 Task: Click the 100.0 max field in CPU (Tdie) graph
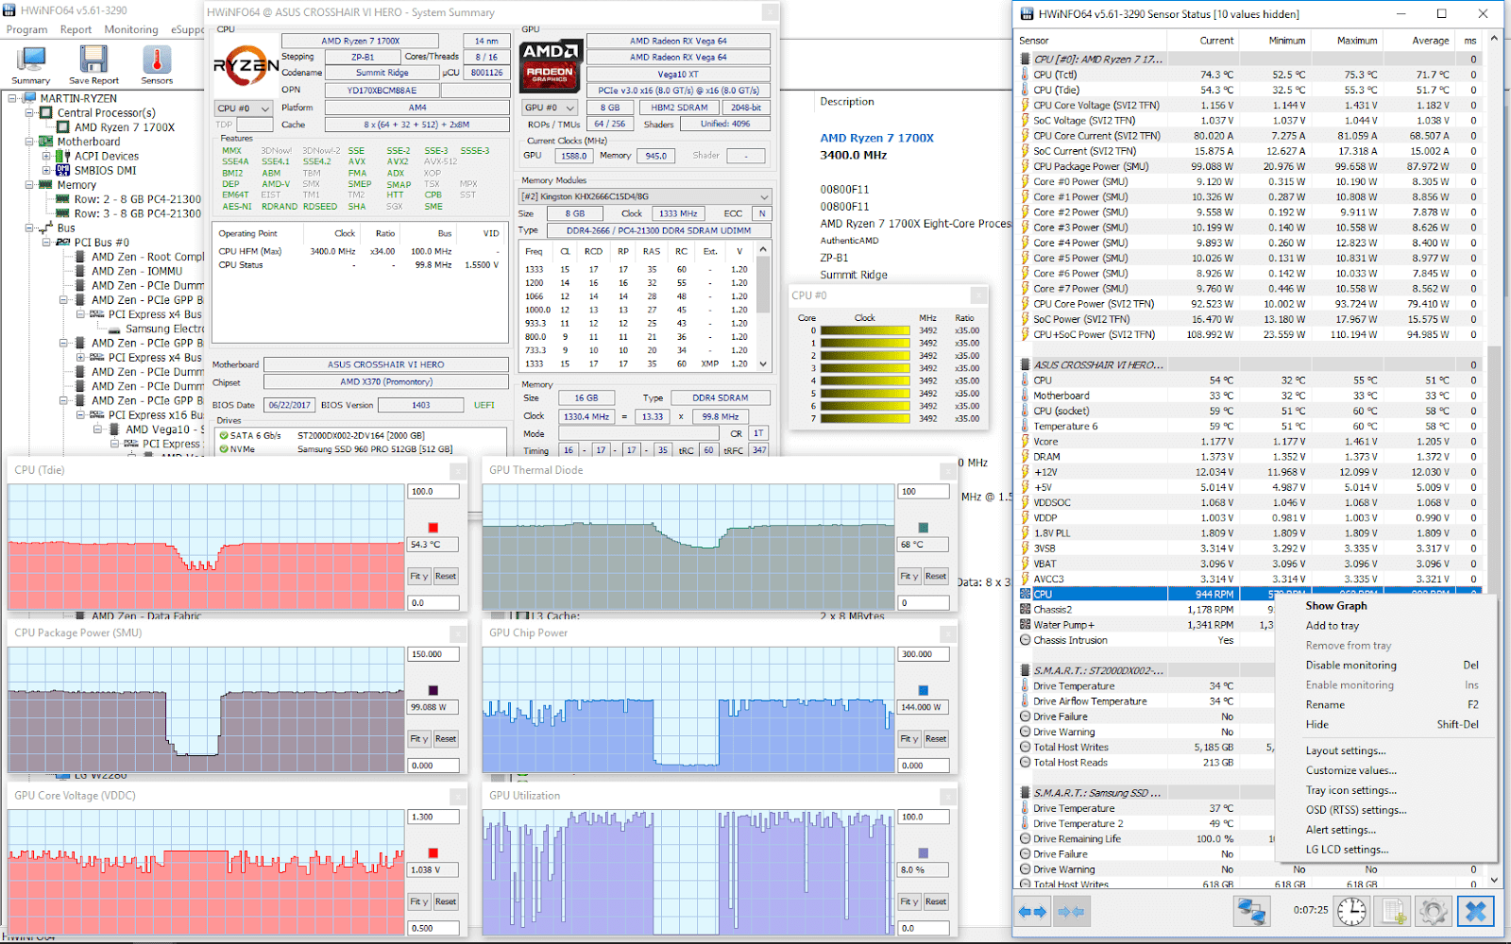coord(433,492)
